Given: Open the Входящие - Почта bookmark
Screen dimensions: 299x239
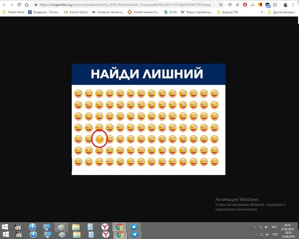Looking at the screenshot, I should pyautogui.click(x=43, y=12).
